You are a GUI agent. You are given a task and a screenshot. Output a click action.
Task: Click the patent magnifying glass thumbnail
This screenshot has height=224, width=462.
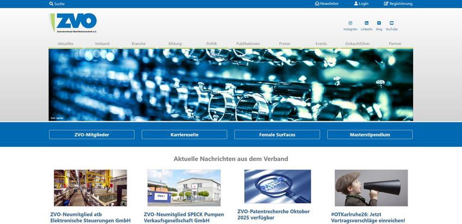point(278,186)
